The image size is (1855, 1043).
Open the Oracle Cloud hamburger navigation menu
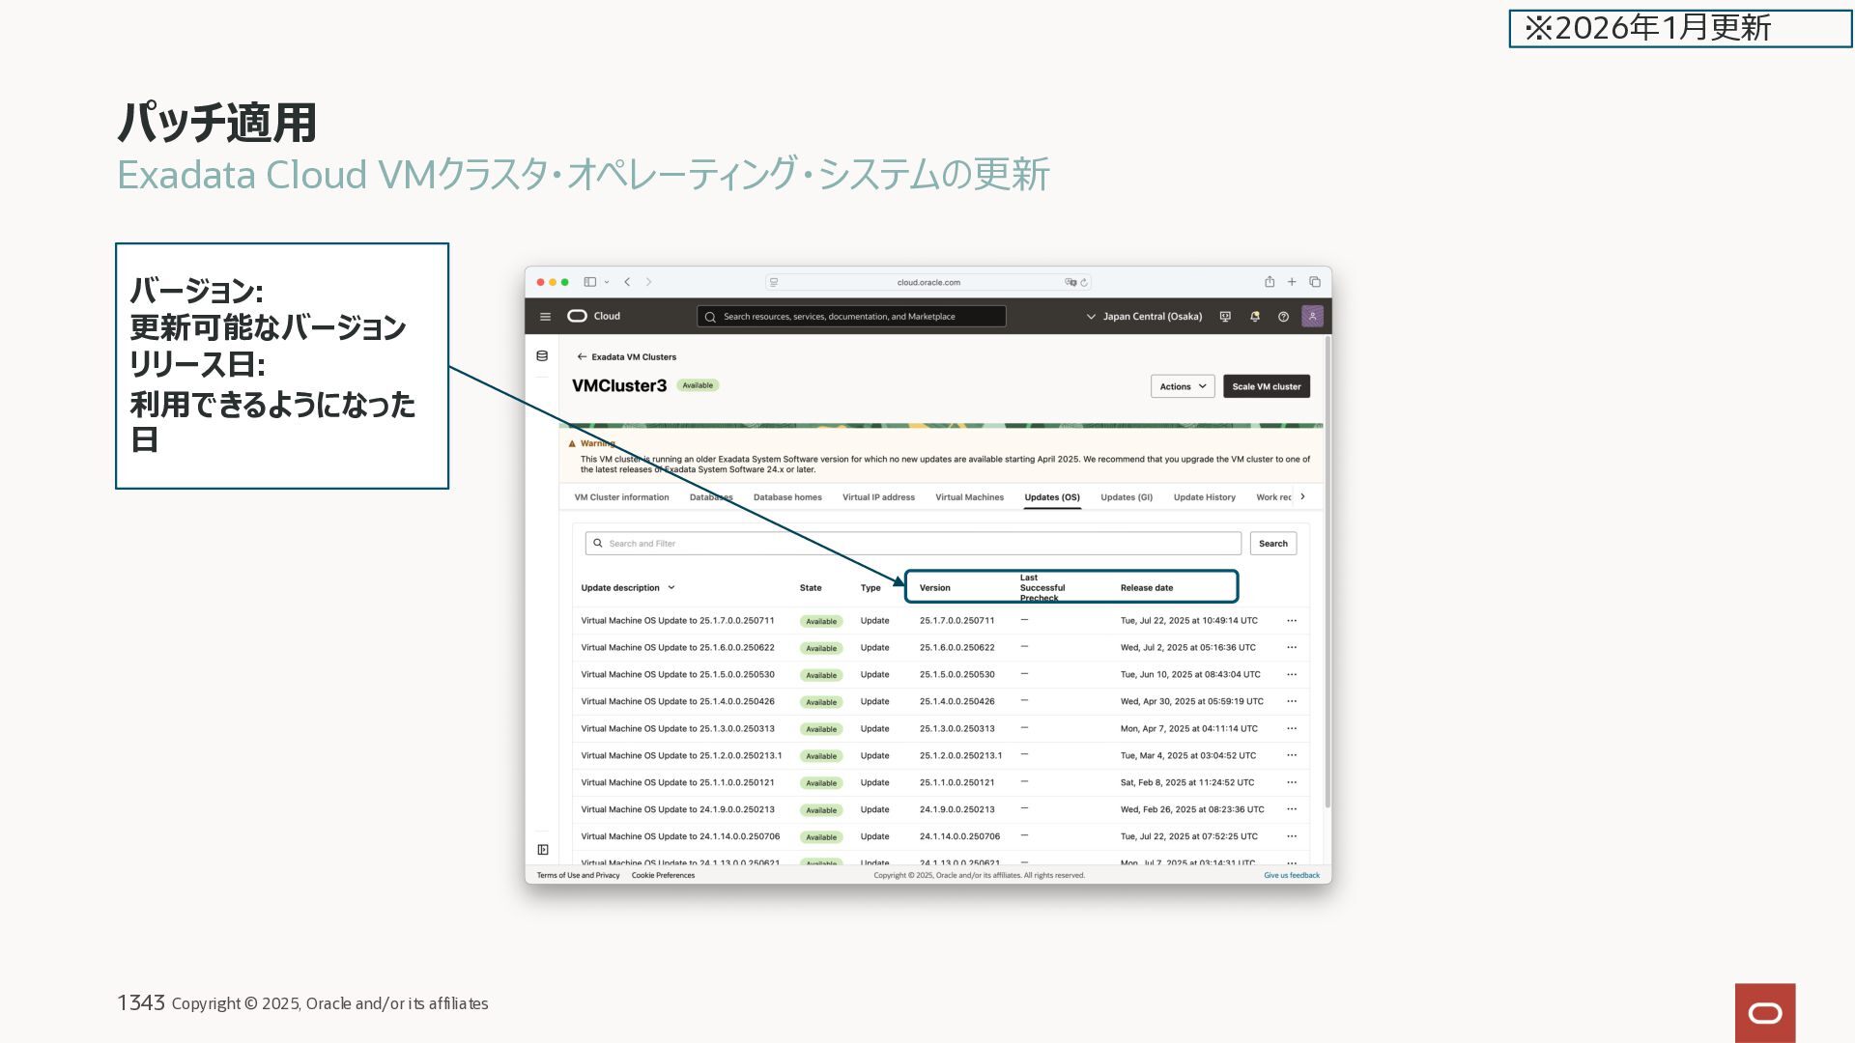pyautogui.click(x=545, y=317)
